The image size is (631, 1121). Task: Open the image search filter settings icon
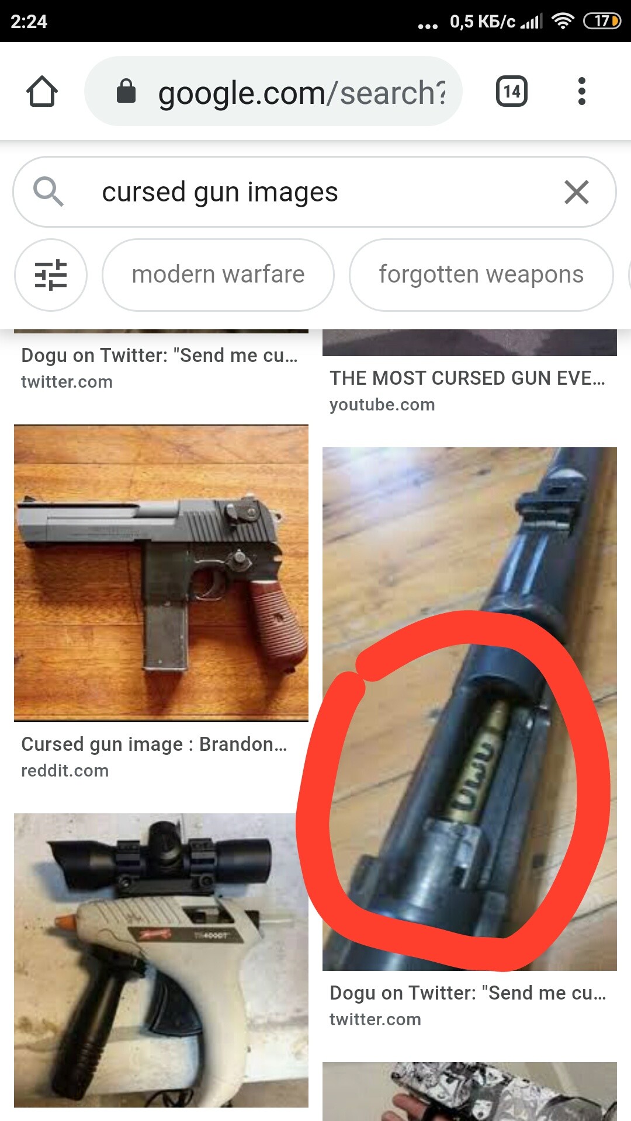coord(51,274)
